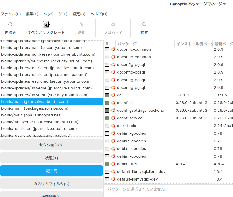Toggle the status box for dconf-service
The width and height of the screenshot is (233, 197).
point(107,118)
